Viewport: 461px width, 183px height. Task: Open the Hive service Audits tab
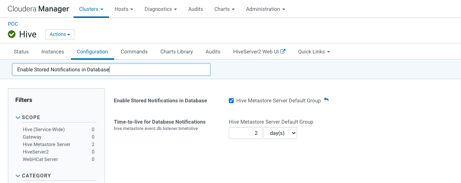point(213,52)
